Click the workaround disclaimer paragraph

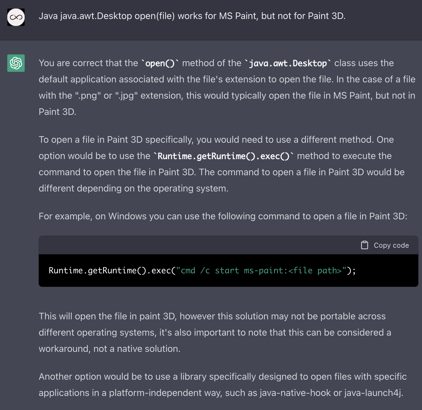[215, 332]
